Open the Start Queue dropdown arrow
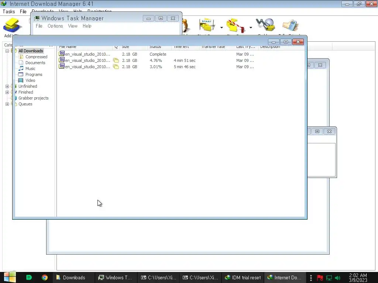The image size is (378, 283). [x=221, y=28]
